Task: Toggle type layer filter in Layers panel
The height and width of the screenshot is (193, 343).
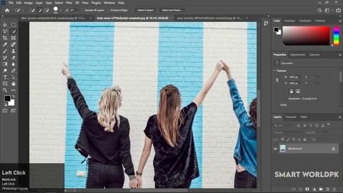Action: [311, 125]
